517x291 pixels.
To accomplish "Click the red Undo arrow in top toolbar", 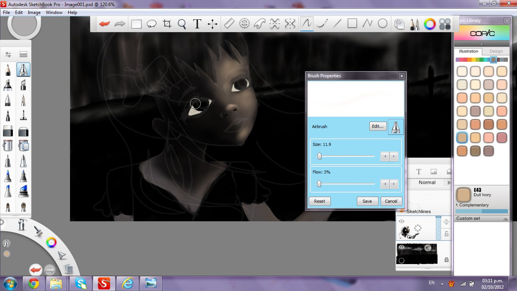I will tap(104, 24).
